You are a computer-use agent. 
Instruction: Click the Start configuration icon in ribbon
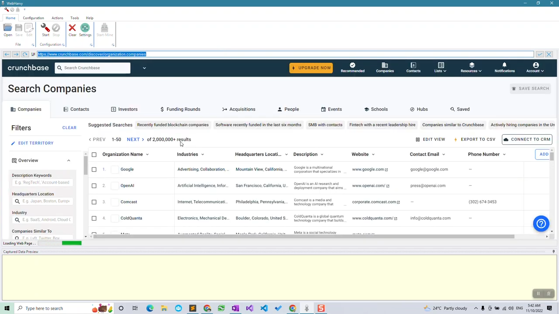click(45, 30)
